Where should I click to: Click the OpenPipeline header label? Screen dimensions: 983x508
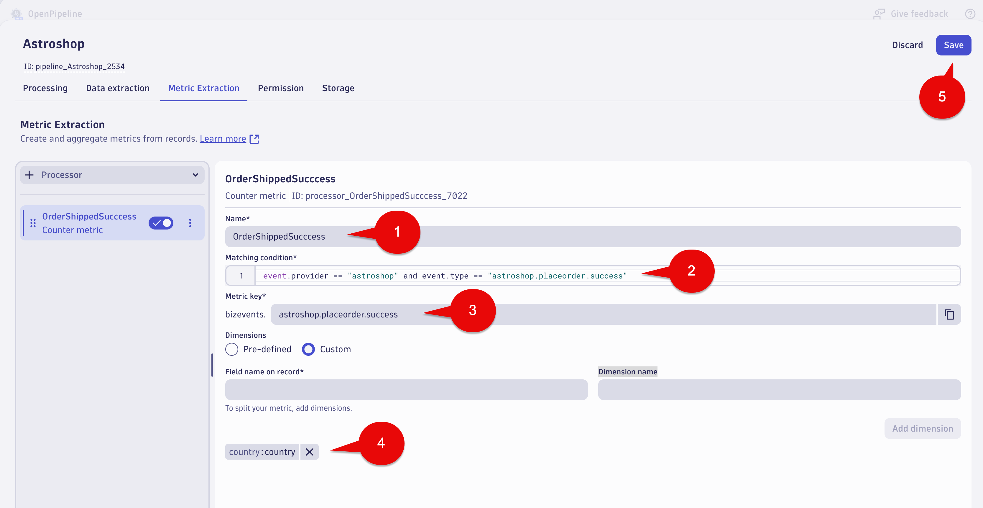coord(55,14)
